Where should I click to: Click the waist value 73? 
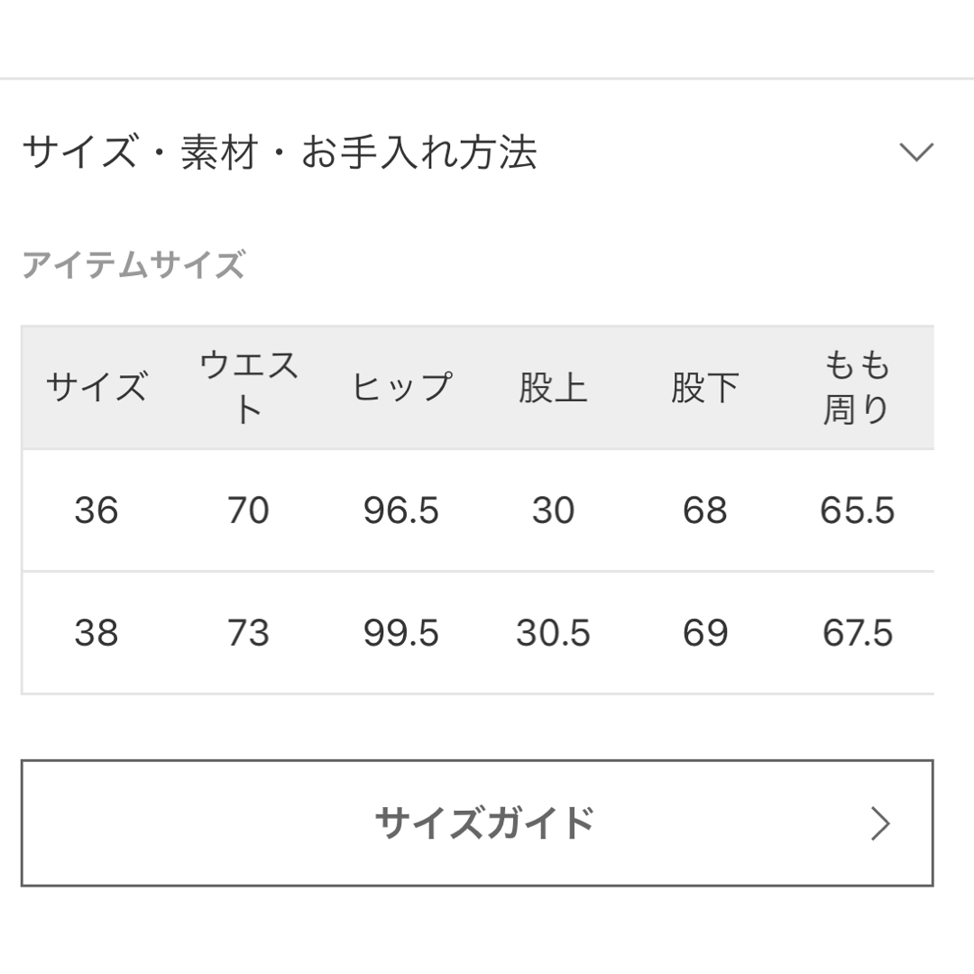coord(249,633)
